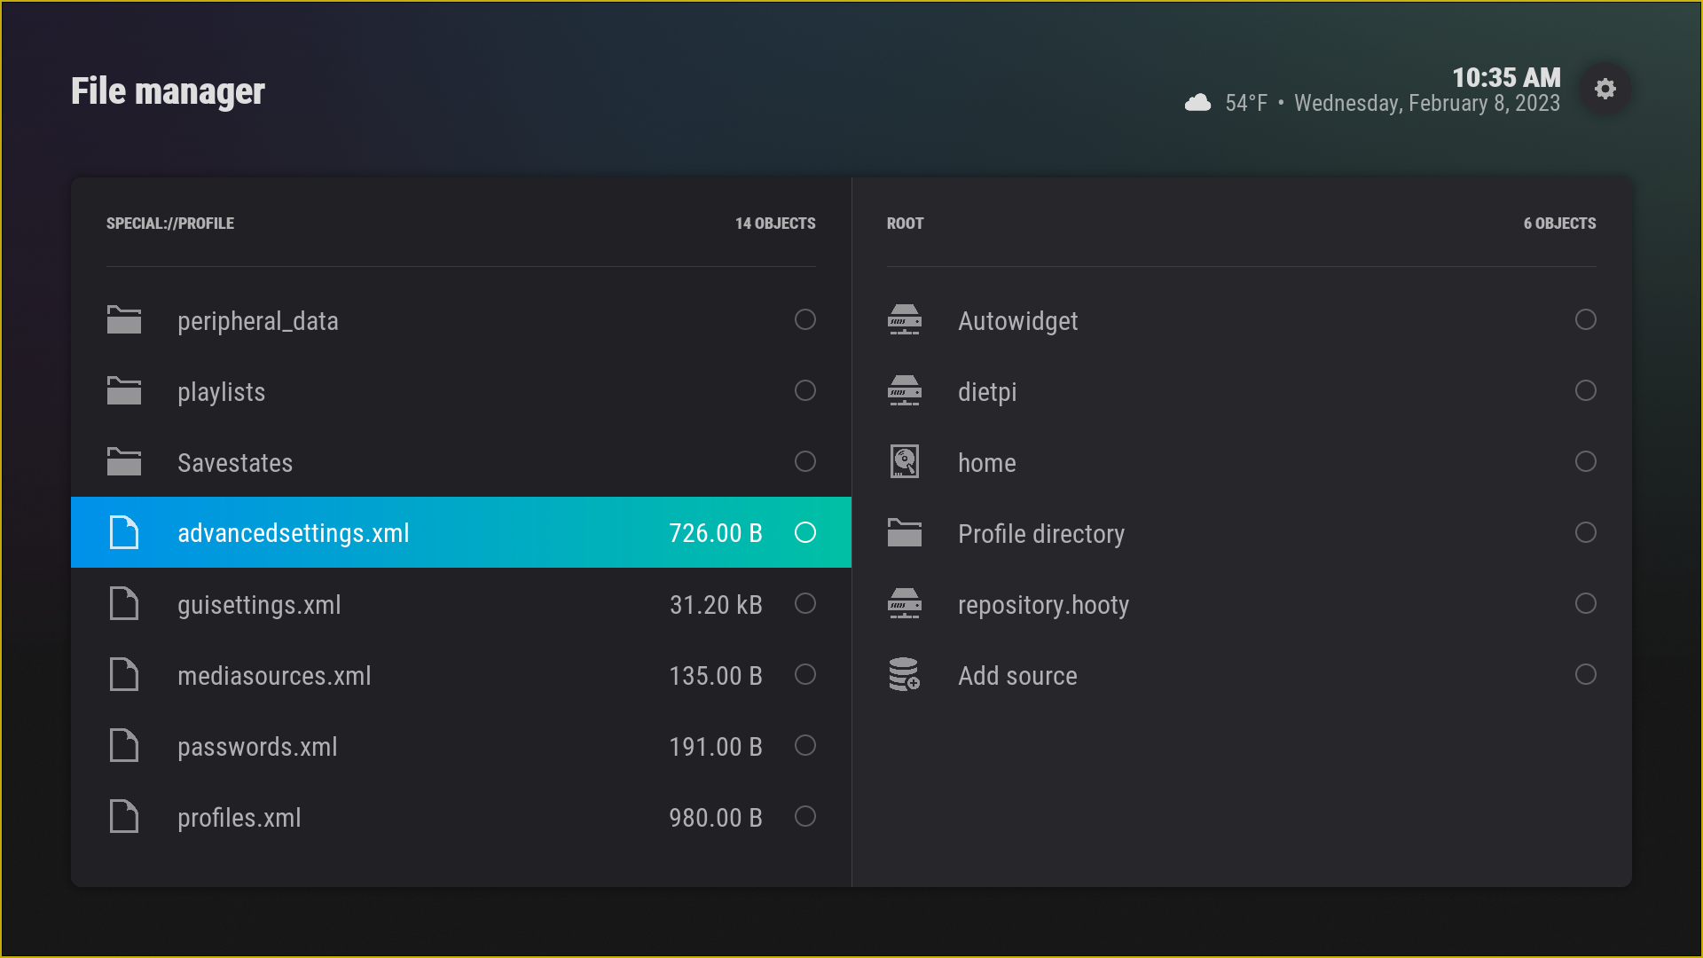Select the circle next to Savestates
The width and height of the screenshot is (1703, 958).
(x=804, y=461)
